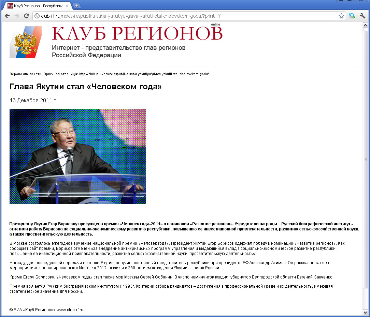Open the Chrome wrench settings menu
The width and height of the screenshot is (370, 317).
click(x=362, y=16)
